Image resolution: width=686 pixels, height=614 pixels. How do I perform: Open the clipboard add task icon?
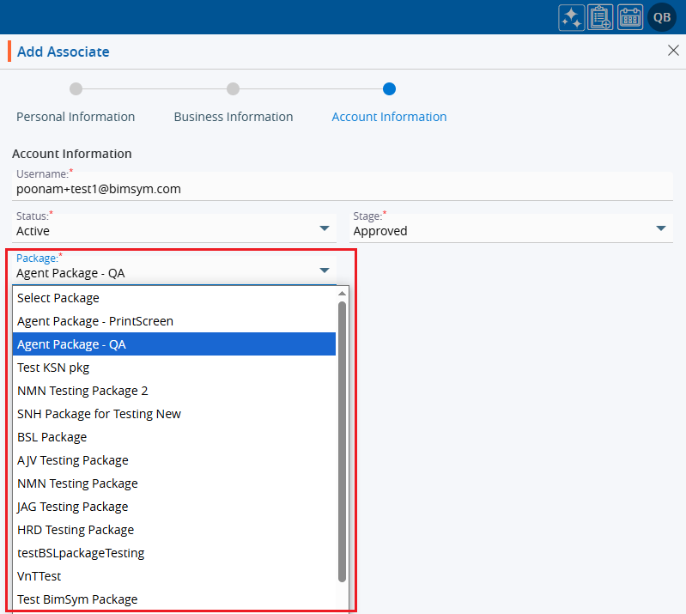point(601,17)
